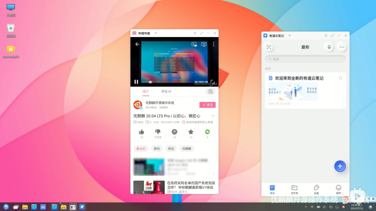Open the 装机 tag
Screen dimensions: 376x211
[141, 149]
